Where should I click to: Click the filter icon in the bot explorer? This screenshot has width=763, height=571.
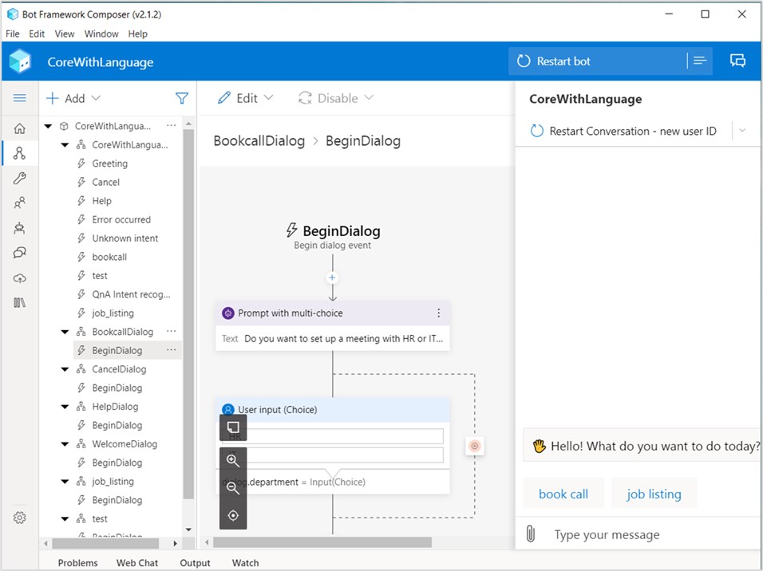click(182, 98)
